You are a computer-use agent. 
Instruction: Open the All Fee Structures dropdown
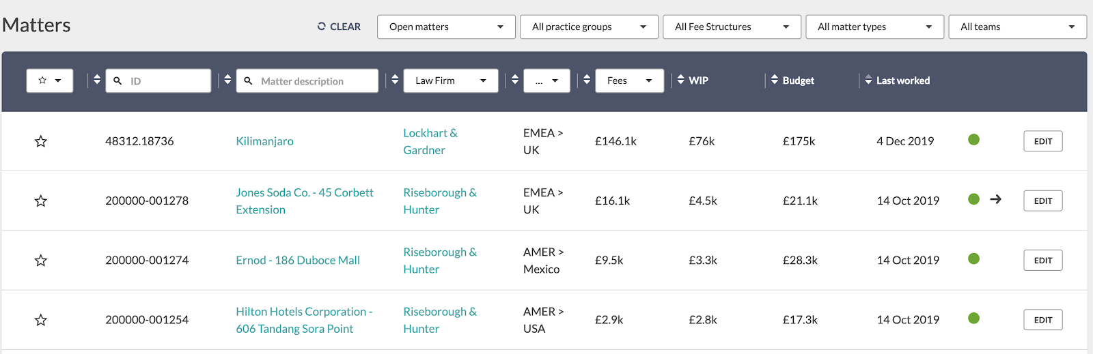[732, 27]
